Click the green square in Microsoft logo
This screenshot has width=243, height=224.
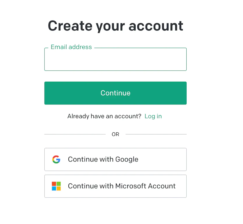tap(58, 184)
